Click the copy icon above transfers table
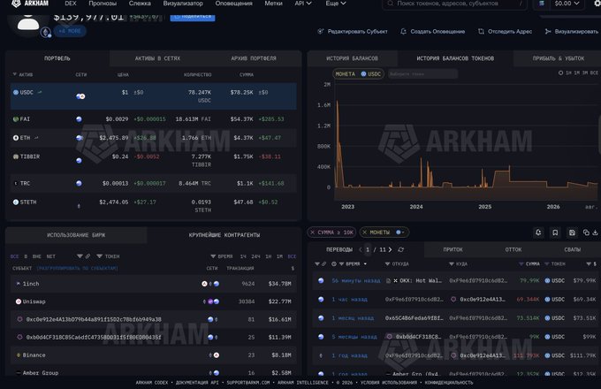601x389 pixels. coord(586,233)
